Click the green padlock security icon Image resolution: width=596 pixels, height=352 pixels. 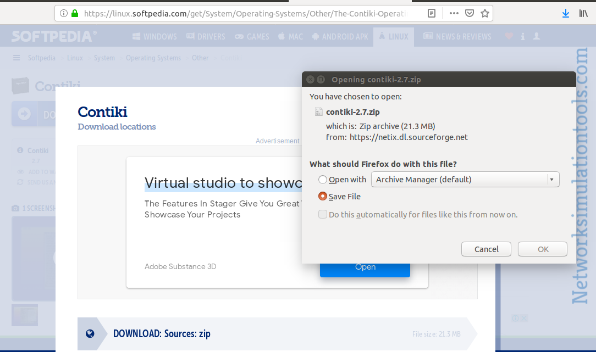pyautogui.click(x=75, y=13)
